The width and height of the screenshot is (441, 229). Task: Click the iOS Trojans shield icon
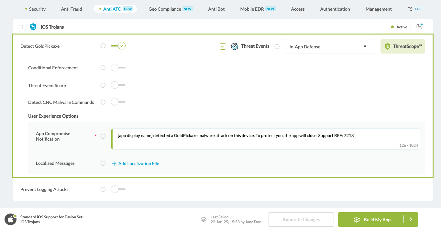[x=33, y=27]
